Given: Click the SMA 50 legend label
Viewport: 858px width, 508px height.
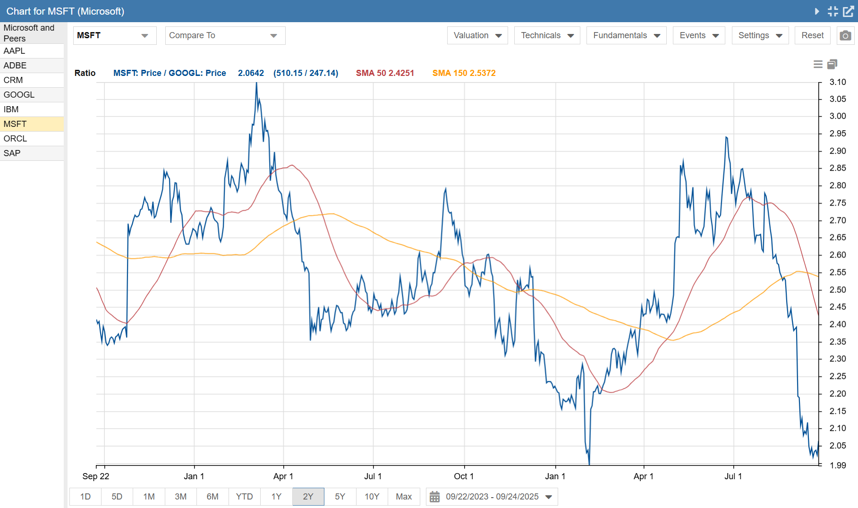Looking at the screenshot, I should (384, 73).
